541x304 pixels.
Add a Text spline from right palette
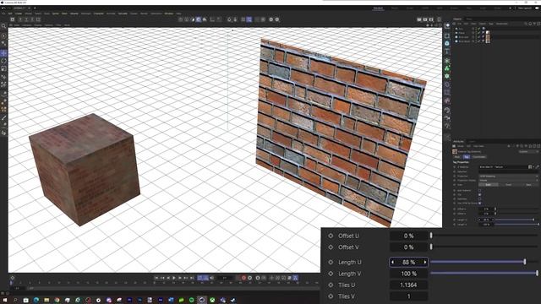[447, 52]
